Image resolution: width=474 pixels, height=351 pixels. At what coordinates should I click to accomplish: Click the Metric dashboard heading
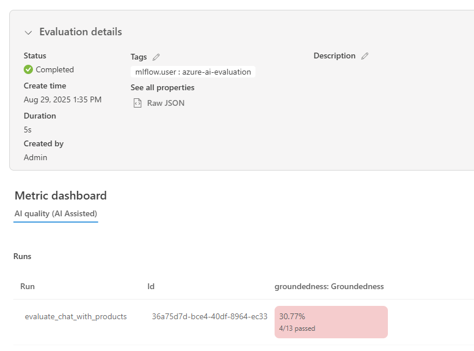(x=61, y=195)
